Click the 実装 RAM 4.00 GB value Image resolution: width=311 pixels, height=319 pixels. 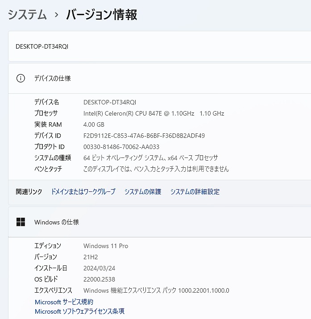tap(94, 124)
